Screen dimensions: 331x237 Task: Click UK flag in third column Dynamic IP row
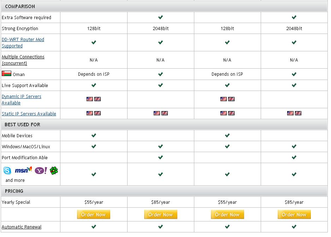pyautogui.click(x=231, y=99)
